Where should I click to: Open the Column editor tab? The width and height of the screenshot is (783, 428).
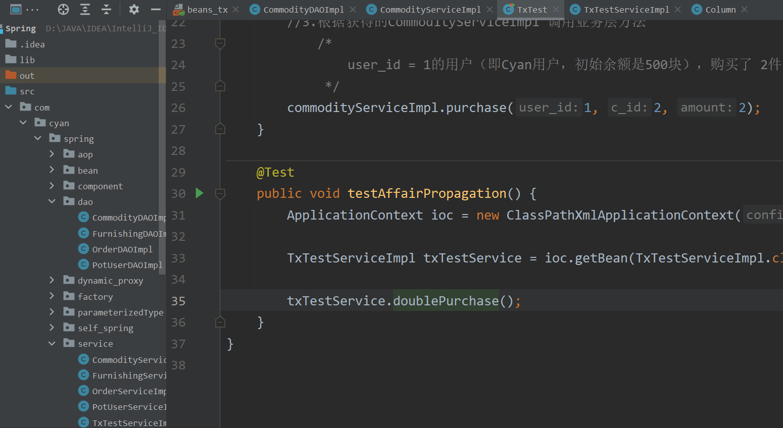(720, 9)
